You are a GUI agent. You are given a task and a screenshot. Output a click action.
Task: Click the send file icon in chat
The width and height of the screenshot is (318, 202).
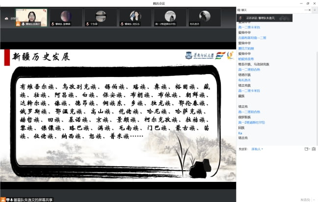click(x=313, y=149)
